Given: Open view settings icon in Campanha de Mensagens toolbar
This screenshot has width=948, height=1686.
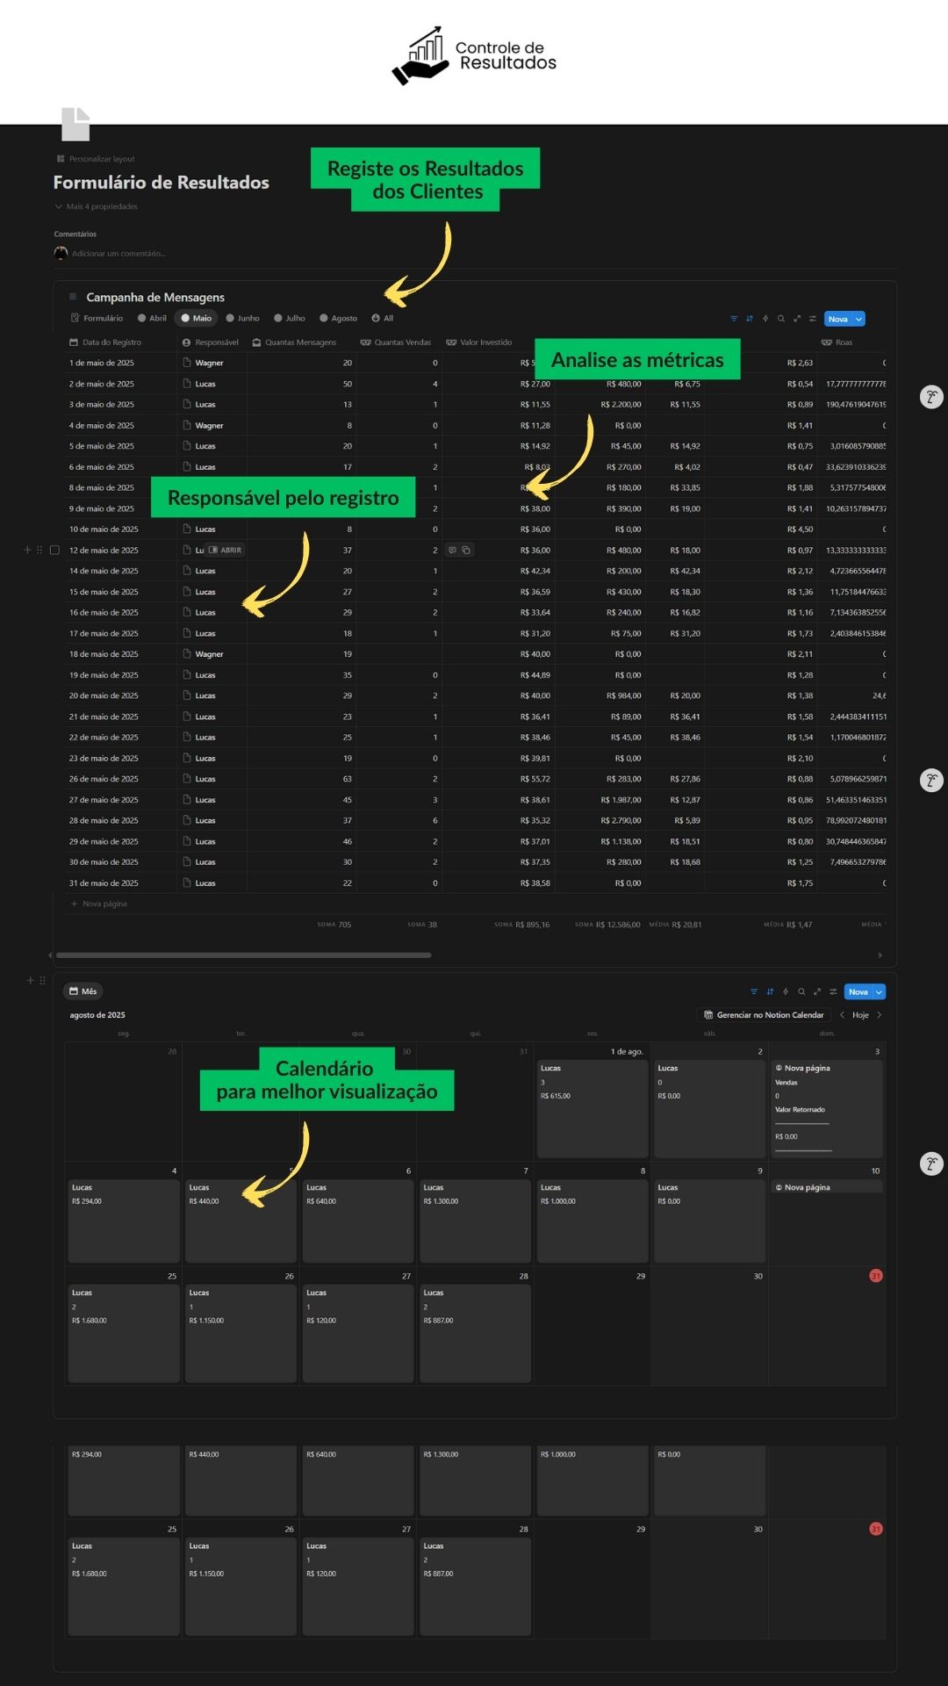Looking at the screenshot, I should (813, 319).
